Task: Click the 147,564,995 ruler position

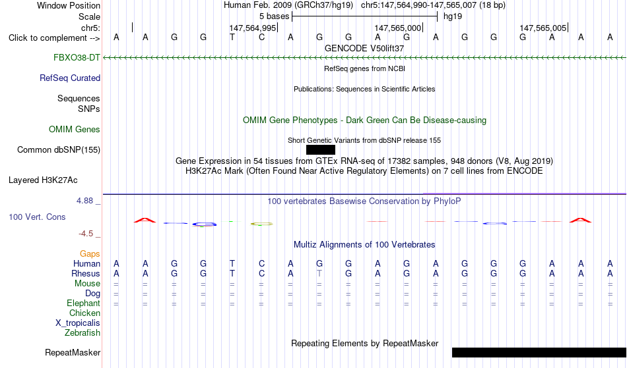Action: click(253, 28)
